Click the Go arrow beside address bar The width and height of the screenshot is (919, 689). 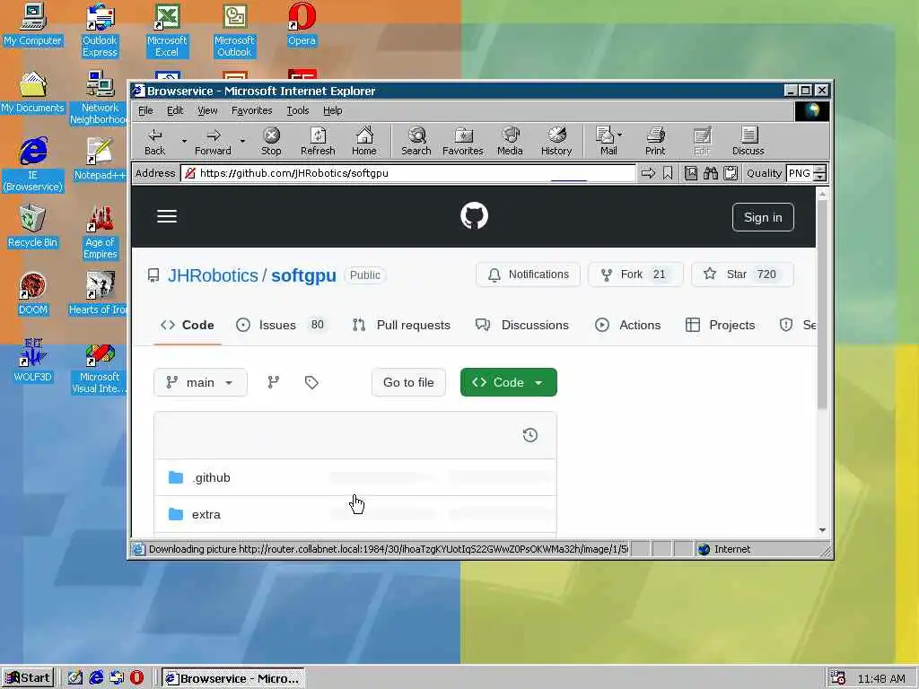[x=648, y=173]
